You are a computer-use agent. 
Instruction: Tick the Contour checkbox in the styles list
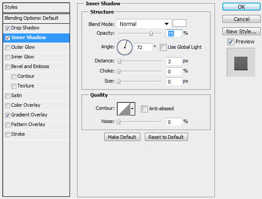pyautogui.click(x=14, y=76)
